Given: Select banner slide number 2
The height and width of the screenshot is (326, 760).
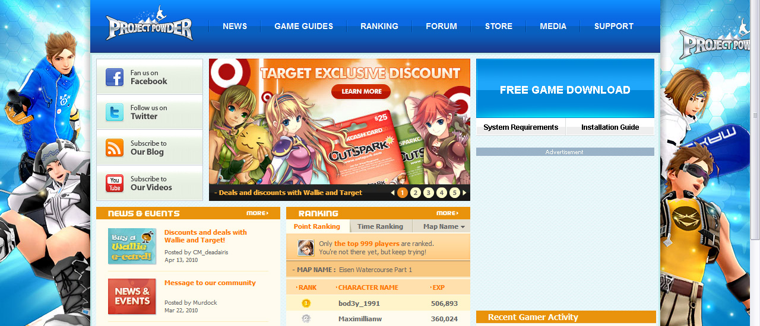Looking at the screenshot, I should click(x=416, y=193).
